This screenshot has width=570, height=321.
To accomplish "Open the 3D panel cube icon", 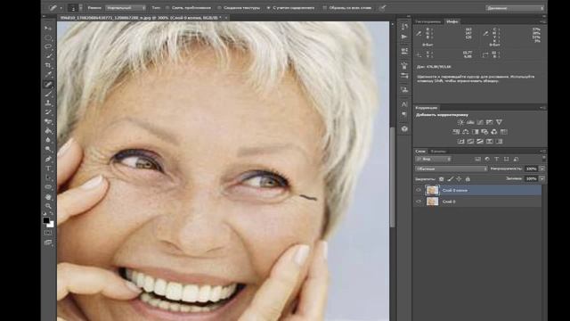I will 404,128.
